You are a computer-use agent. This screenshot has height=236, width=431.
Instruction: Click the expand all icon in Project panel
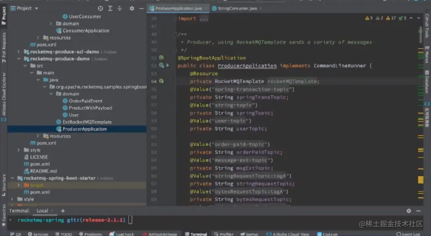[x=110, y=8]
